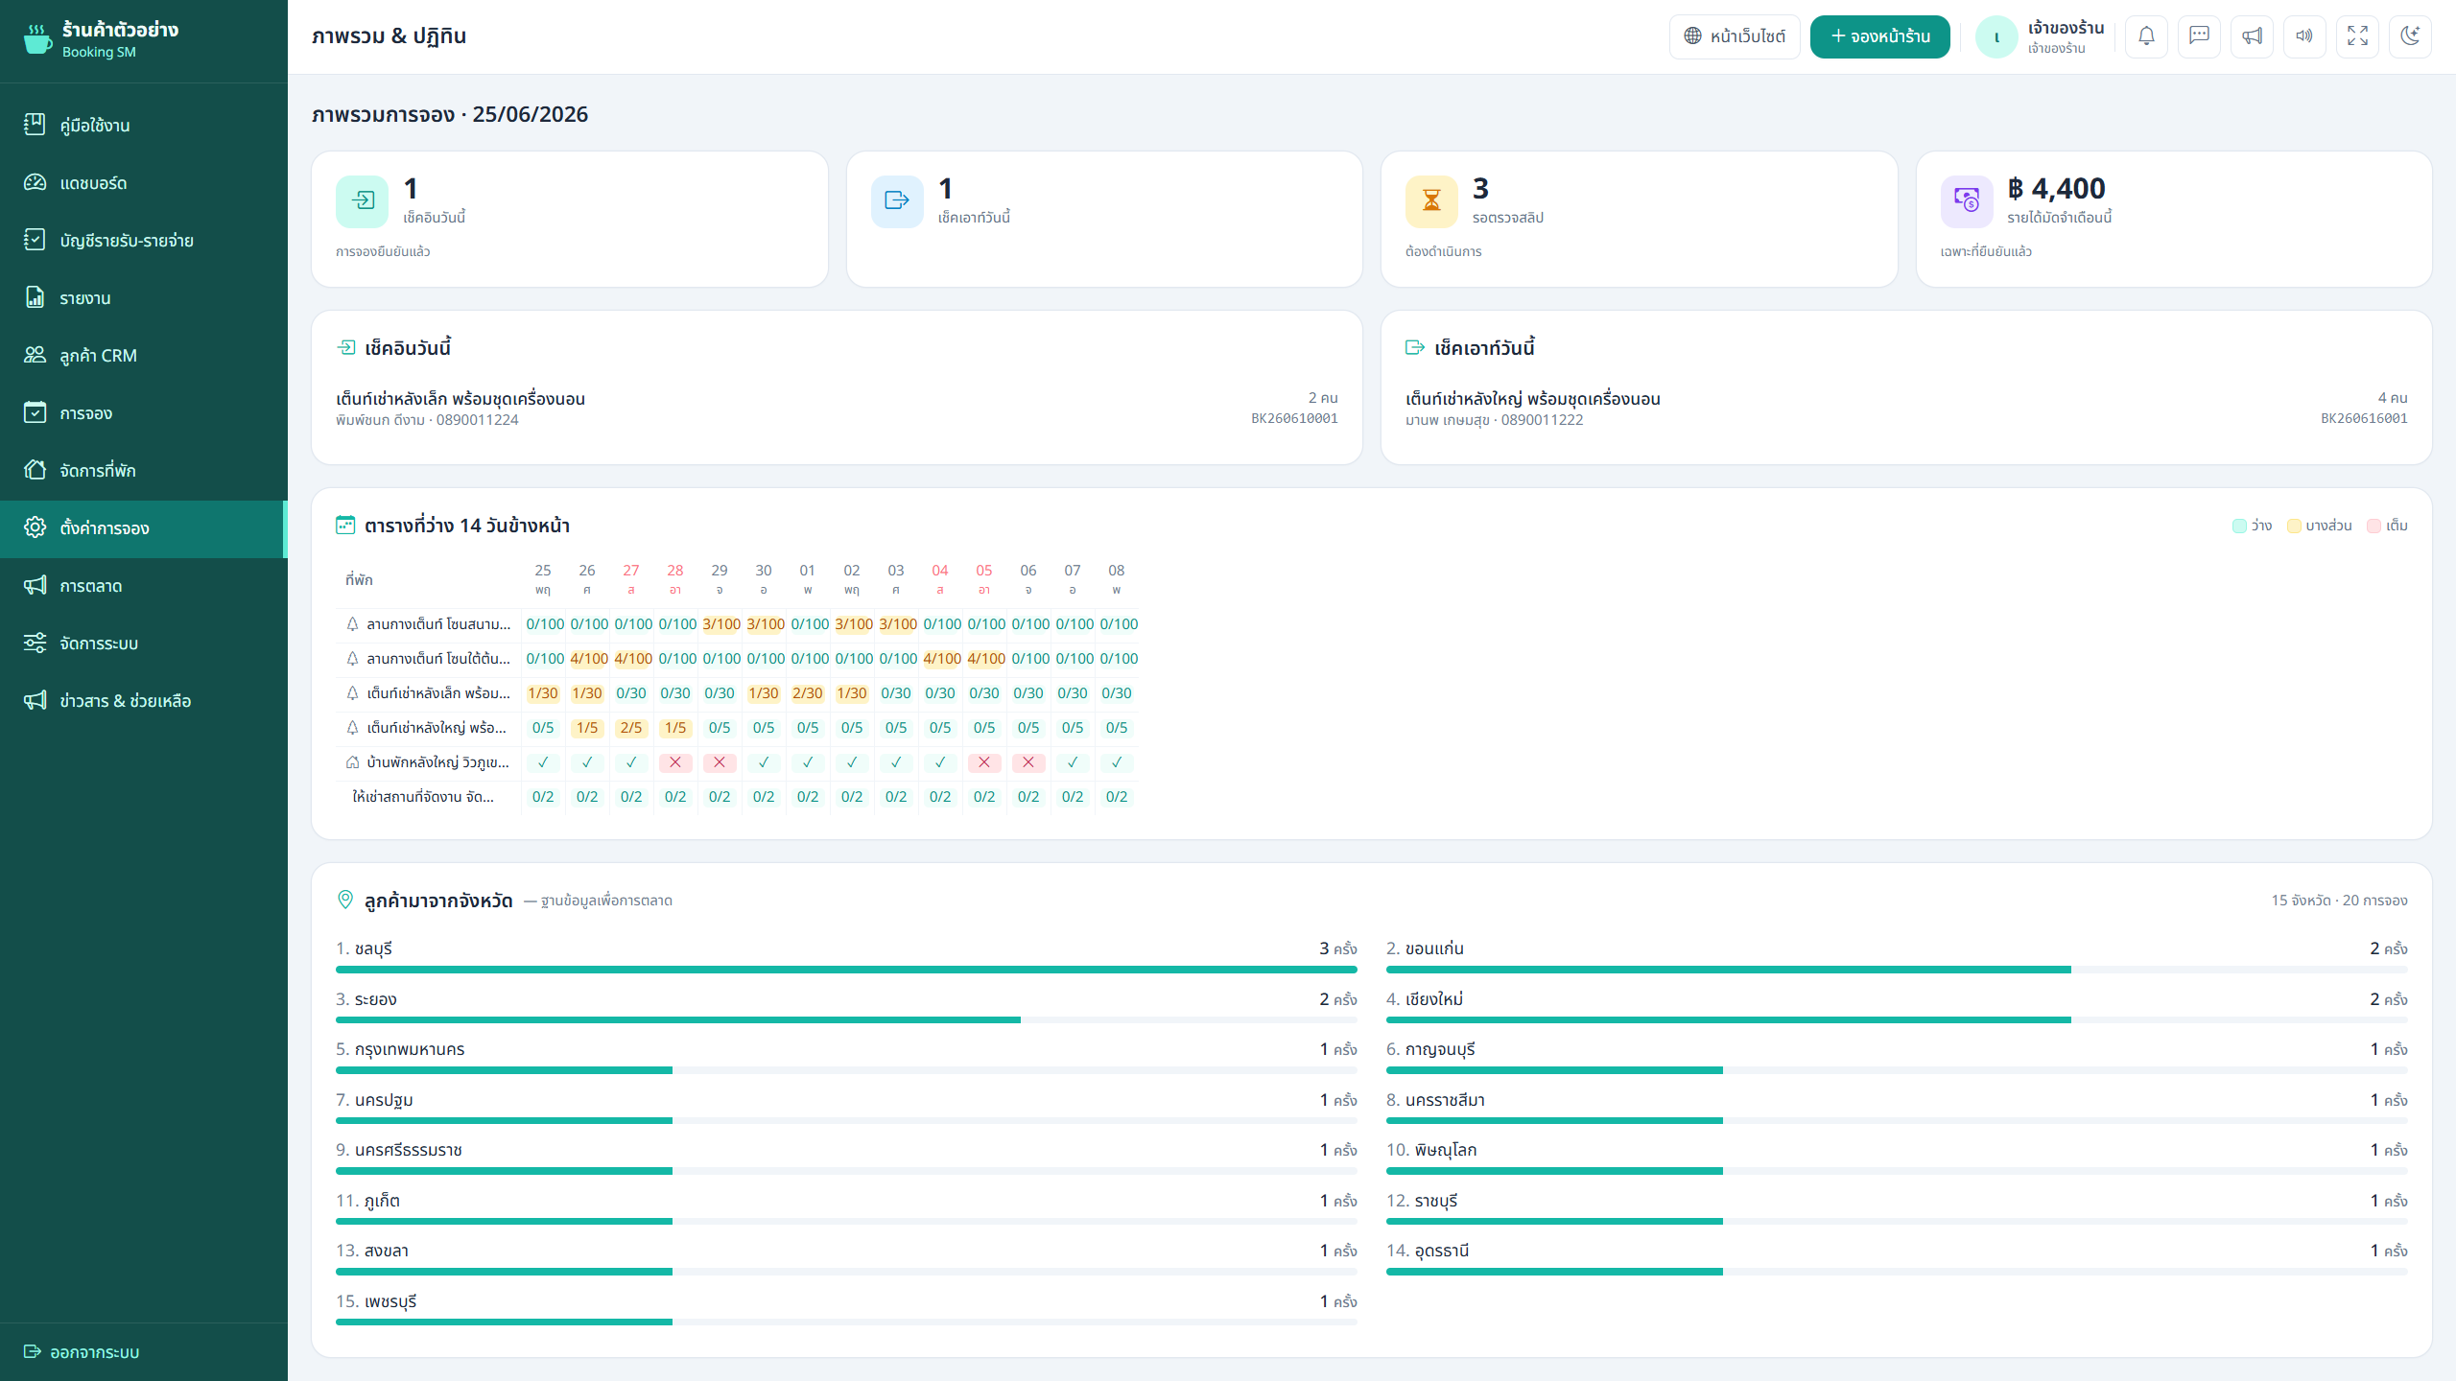Enter fullscreen mode with the expand icon
2456x1381 pixels.
pyautogui.click(x=2357, y=36)
